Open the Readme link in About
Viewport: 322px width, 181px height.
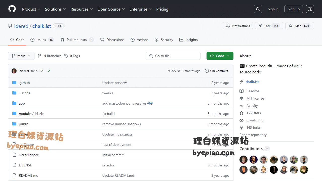[x=253, y=91]
